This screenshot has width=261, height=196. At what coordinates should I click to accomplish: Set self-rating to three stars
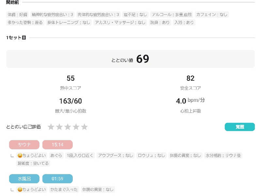coord(68,127)
